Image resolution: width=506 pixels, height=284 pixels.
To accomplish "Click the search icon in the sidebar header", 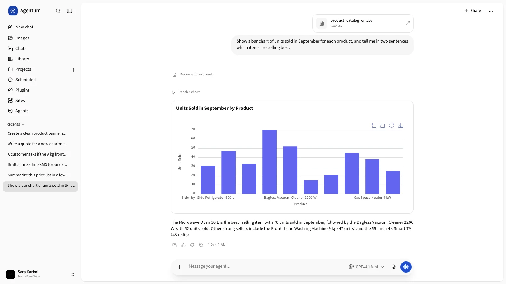I will coord(58,11).
